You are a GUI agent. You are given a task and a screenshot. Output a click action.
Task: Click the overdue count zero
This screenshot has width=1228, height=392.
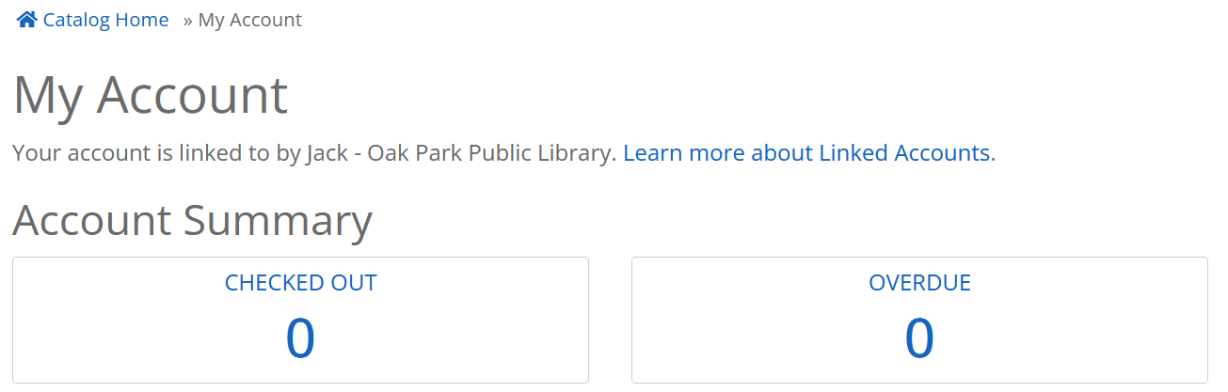(x=919, y=337)
